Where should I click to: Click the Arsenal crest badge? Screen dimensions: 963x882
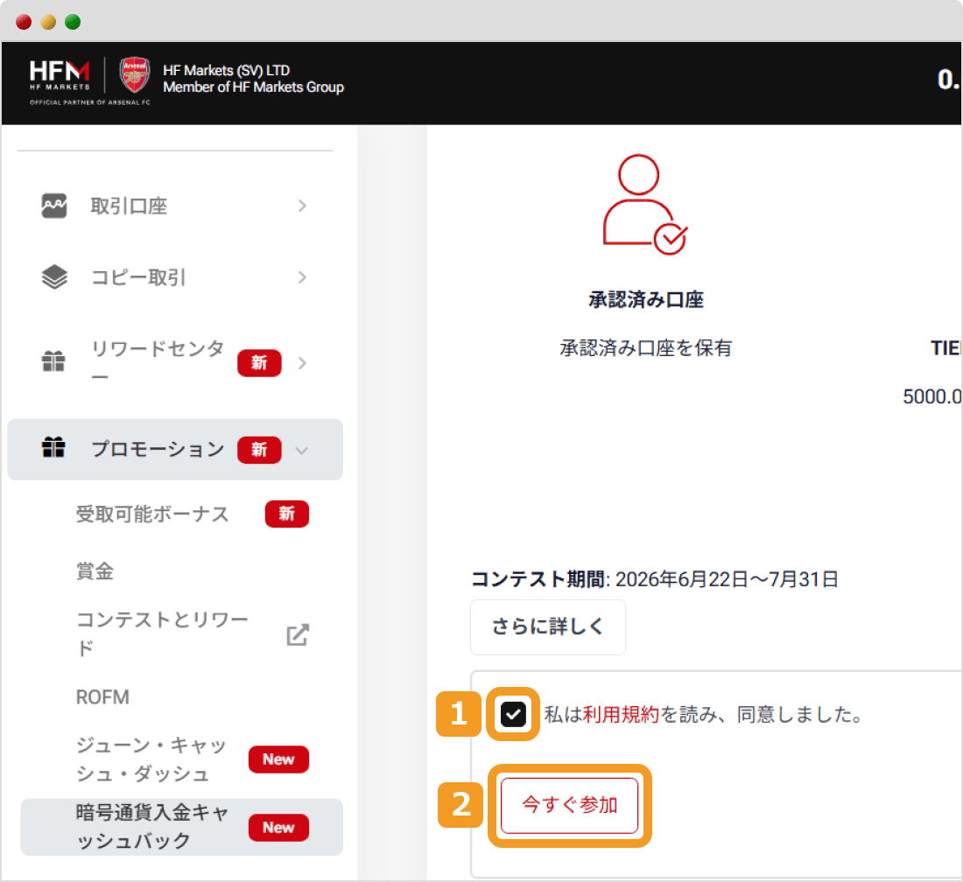(135, 74)
